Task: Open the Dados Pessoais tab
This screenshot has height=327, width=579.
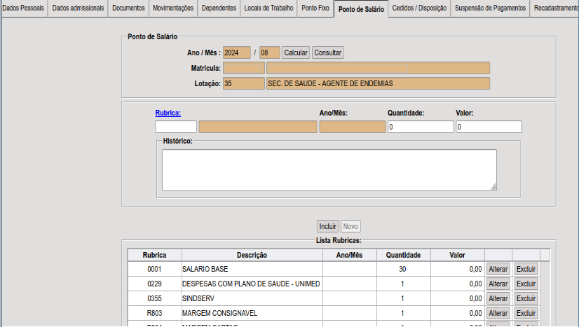Action: point(23,8)
